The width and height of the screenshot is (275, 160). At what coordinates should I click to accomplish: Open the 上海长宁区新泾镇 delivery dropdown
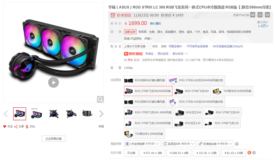tap(137, 46)
